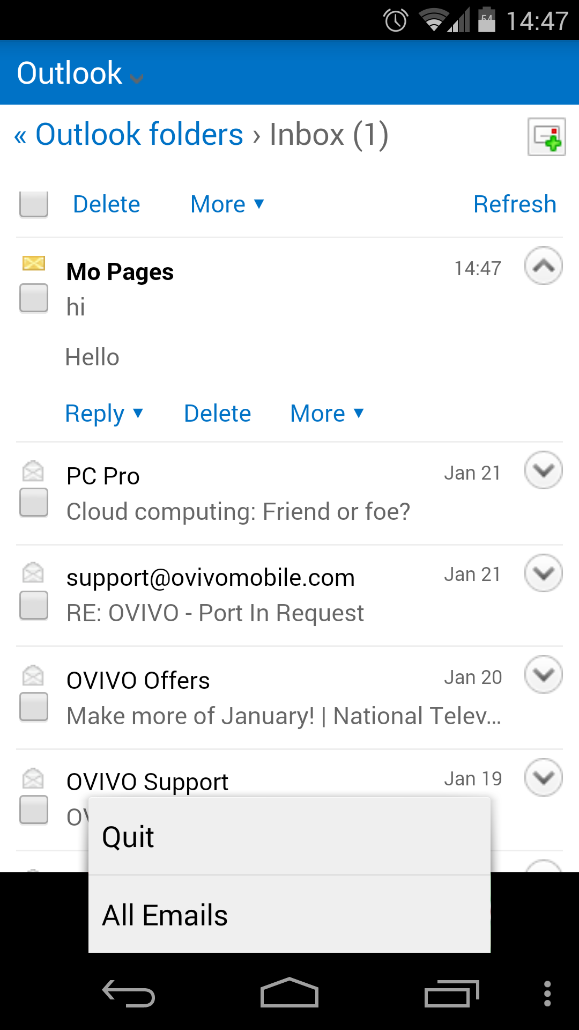Click the opened envelope icon beside PC Pro
The image size is (579, 1030).
(x=33, y=471)
